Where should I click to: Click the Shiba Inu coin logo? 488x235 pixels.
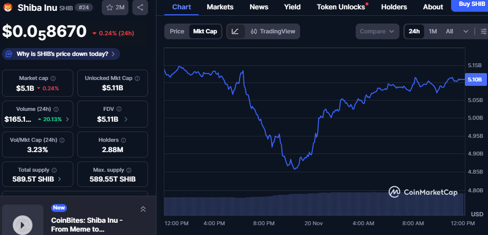[x=8, y=7]
